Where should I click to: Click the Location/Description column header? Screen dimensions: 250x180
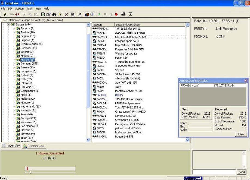pos(150,25)
